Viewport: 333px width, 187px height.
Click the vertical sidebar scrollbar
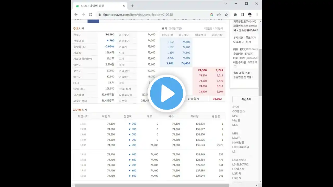(x=260, y=72)
